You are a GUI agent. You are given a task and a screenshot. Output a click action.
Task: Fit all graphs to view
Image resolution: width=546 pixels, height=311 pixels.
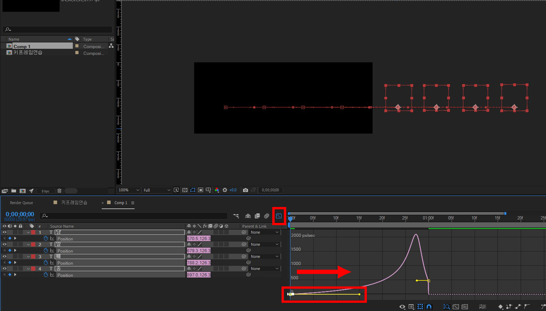(465, 307)
